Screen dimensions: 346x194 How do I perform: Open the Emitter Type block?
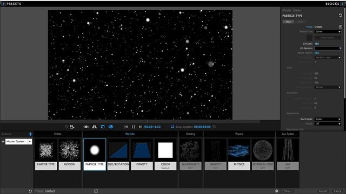tap(46, 155)
